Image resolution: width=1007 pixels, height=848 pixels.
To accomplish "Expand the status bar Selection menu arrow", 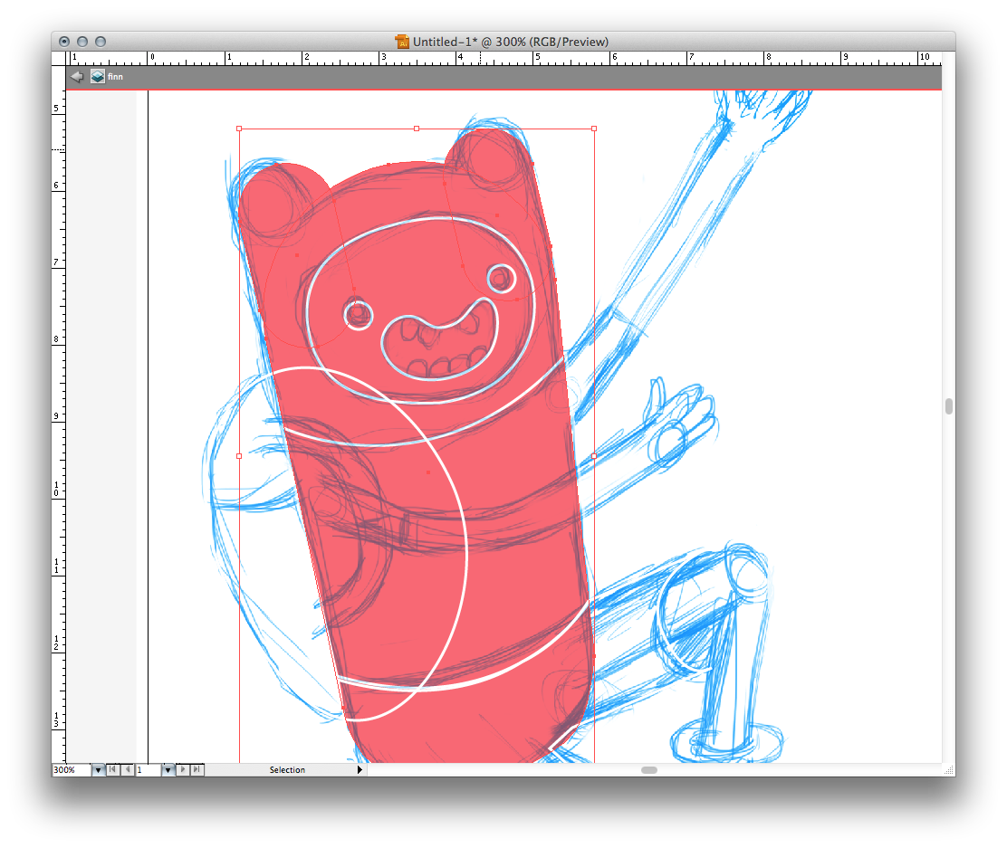I will click(x=360, y=770).
